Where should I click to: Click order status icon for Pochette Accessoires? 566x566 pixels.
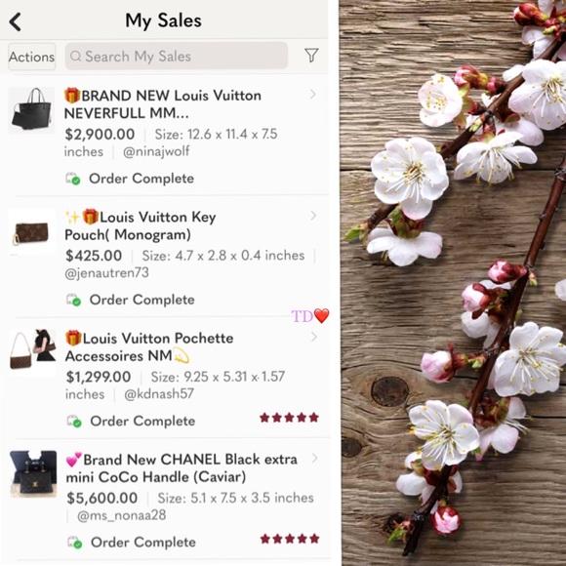[x=74, y=422]
